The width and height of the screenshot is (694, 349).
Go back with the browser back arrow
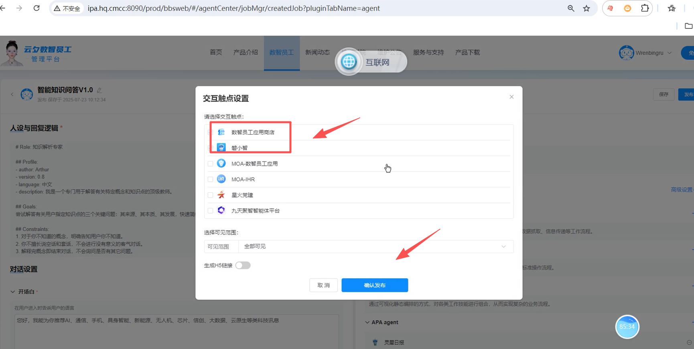coord(2,8)
